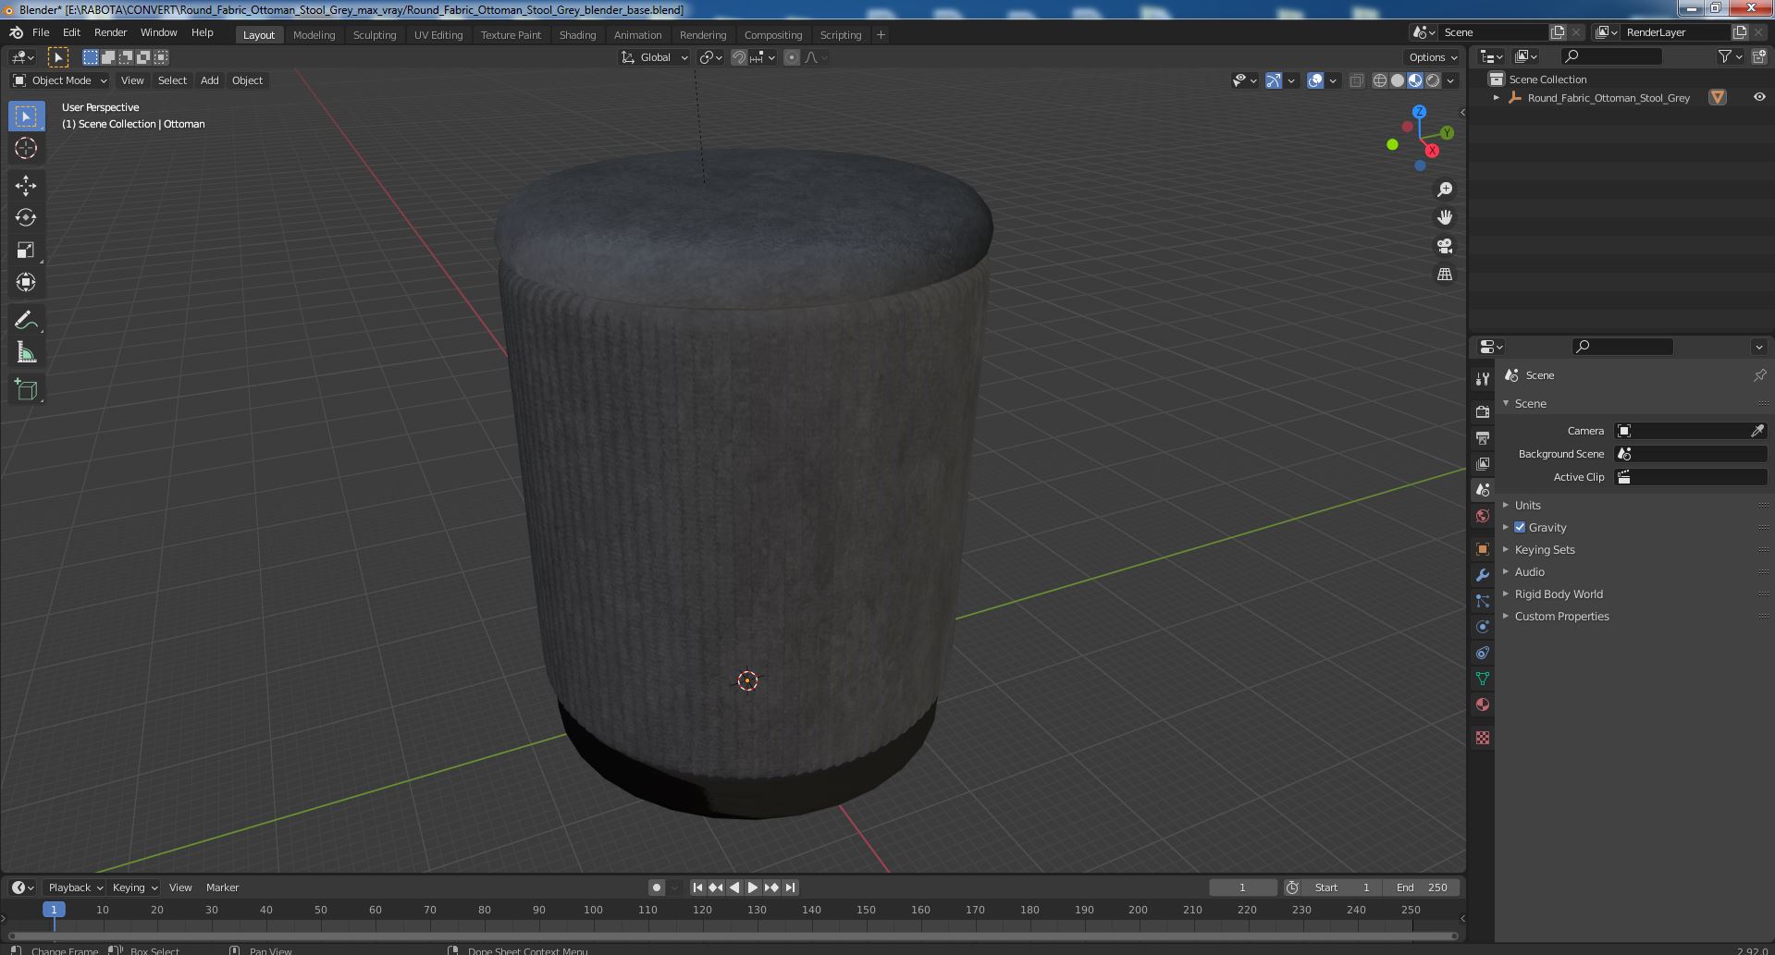Open the Object properties tab

[1483, 548]
